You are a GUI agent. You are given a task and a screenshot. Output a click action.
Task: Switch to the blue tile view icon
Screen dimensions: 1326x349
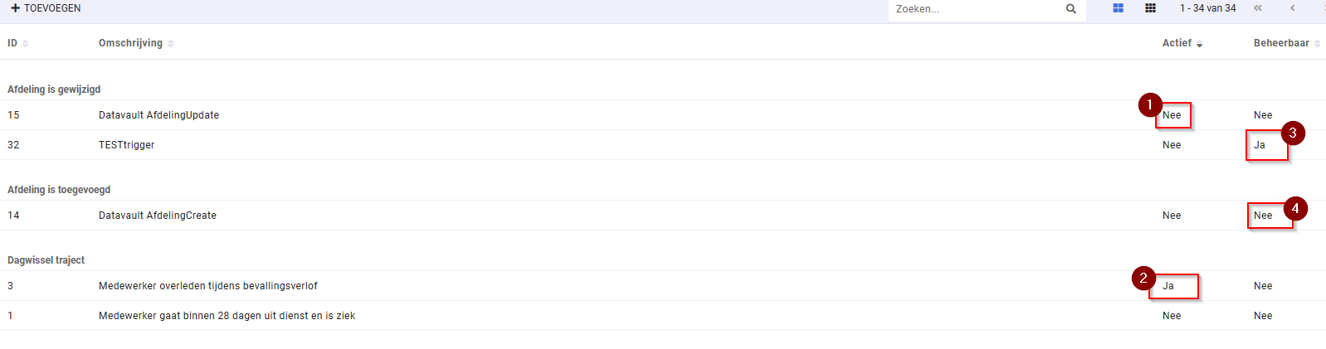(x=1118, y=8)
